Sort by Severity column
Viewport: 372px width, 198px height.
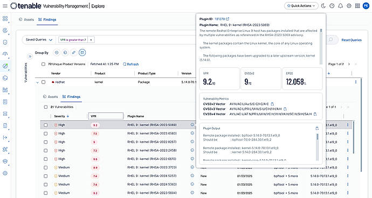click(x=61, y=116)
